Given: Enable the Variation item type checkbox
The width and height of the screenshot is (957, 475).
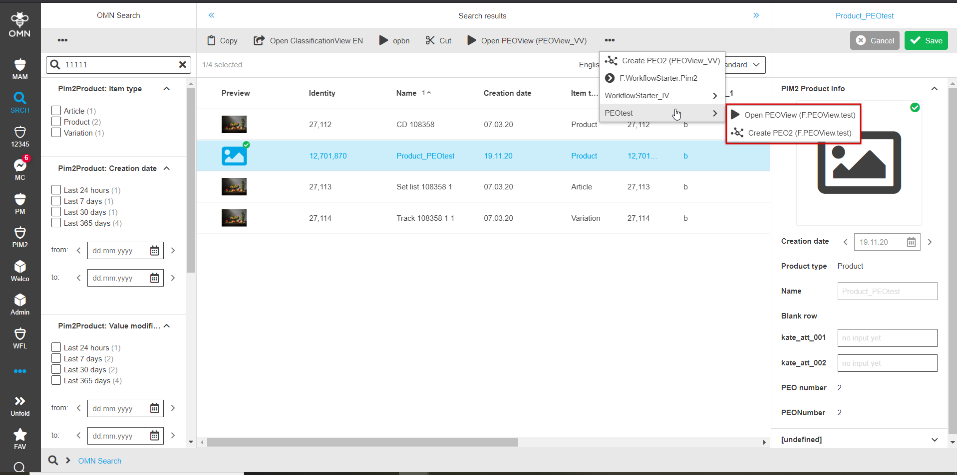Looking at the screenshot, I should pos(56,133).
